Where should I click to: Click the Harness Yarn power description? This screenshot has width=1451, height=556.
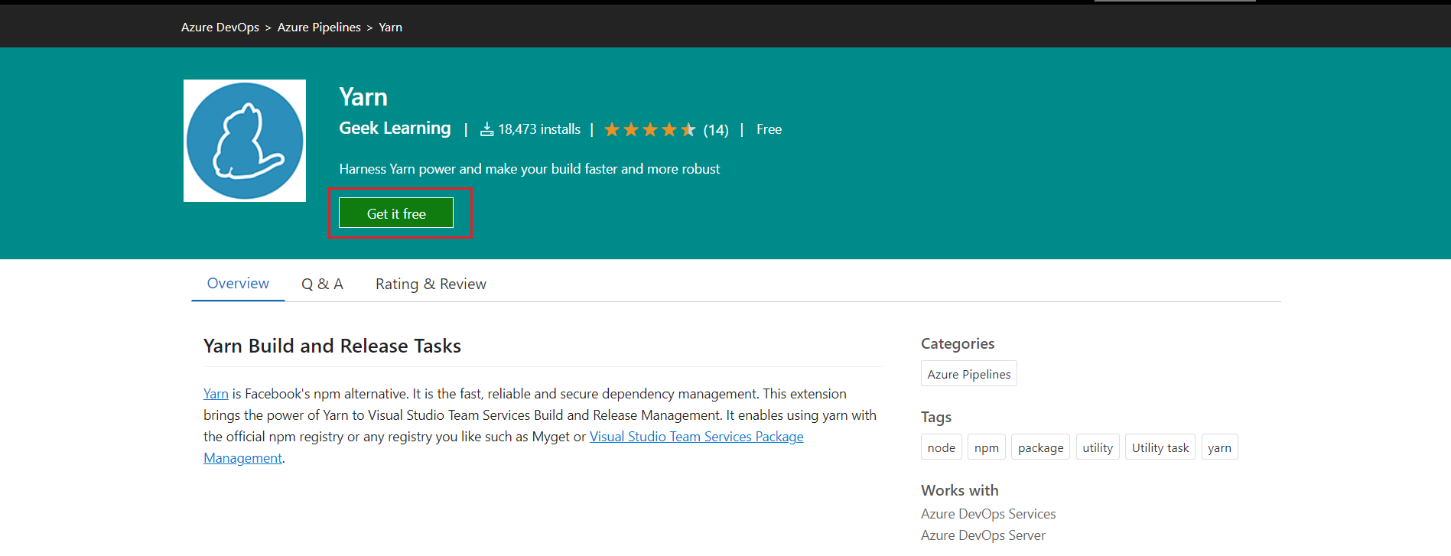click(529, 169)
